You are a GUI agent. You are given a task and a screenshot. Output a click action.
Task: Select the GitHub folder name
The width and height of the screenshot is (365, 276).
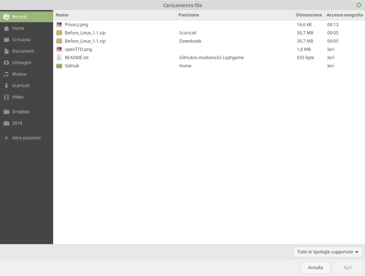tap(72, 66)
